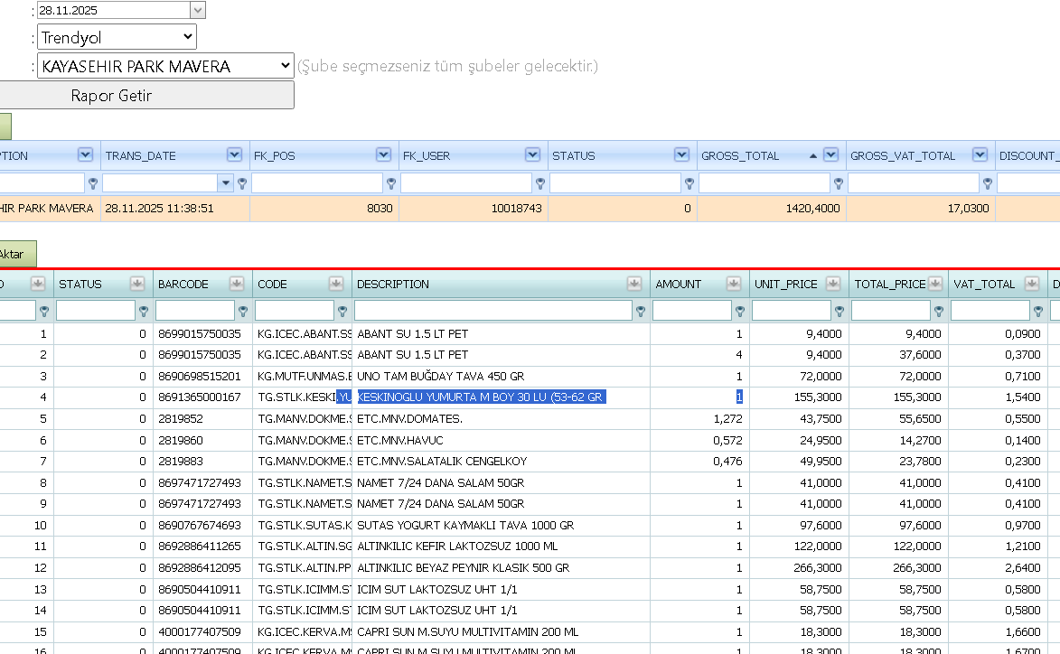This screenshot has width=1060, height=654.
Task: Focus the GROSS_TOTAL filter input field
Action: 764,183
